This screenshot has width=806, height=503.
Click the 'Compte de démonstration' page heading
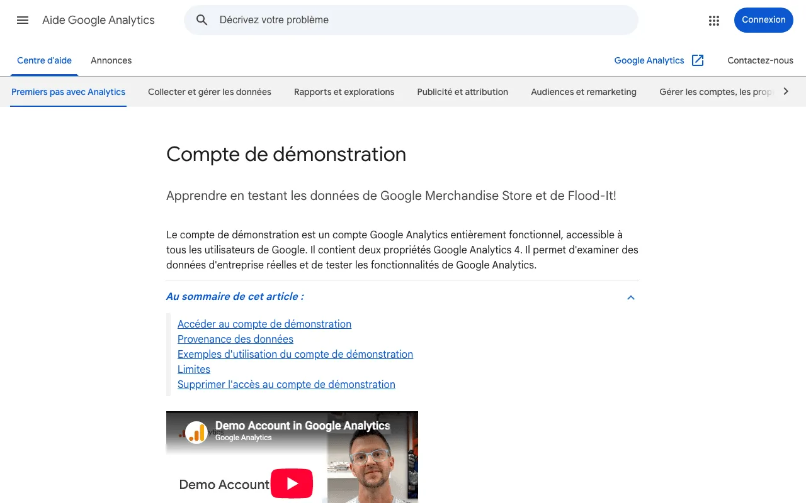click(x=286, y=154)
